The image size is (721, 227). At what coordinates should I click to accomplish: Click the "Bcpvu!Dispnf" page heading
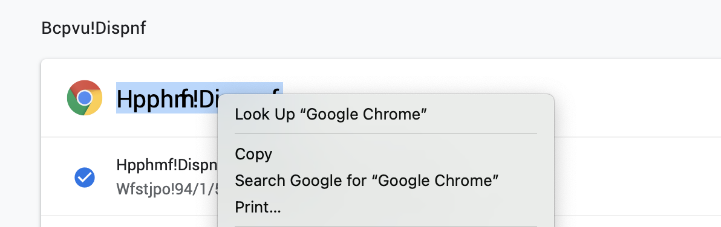(94, 28)
